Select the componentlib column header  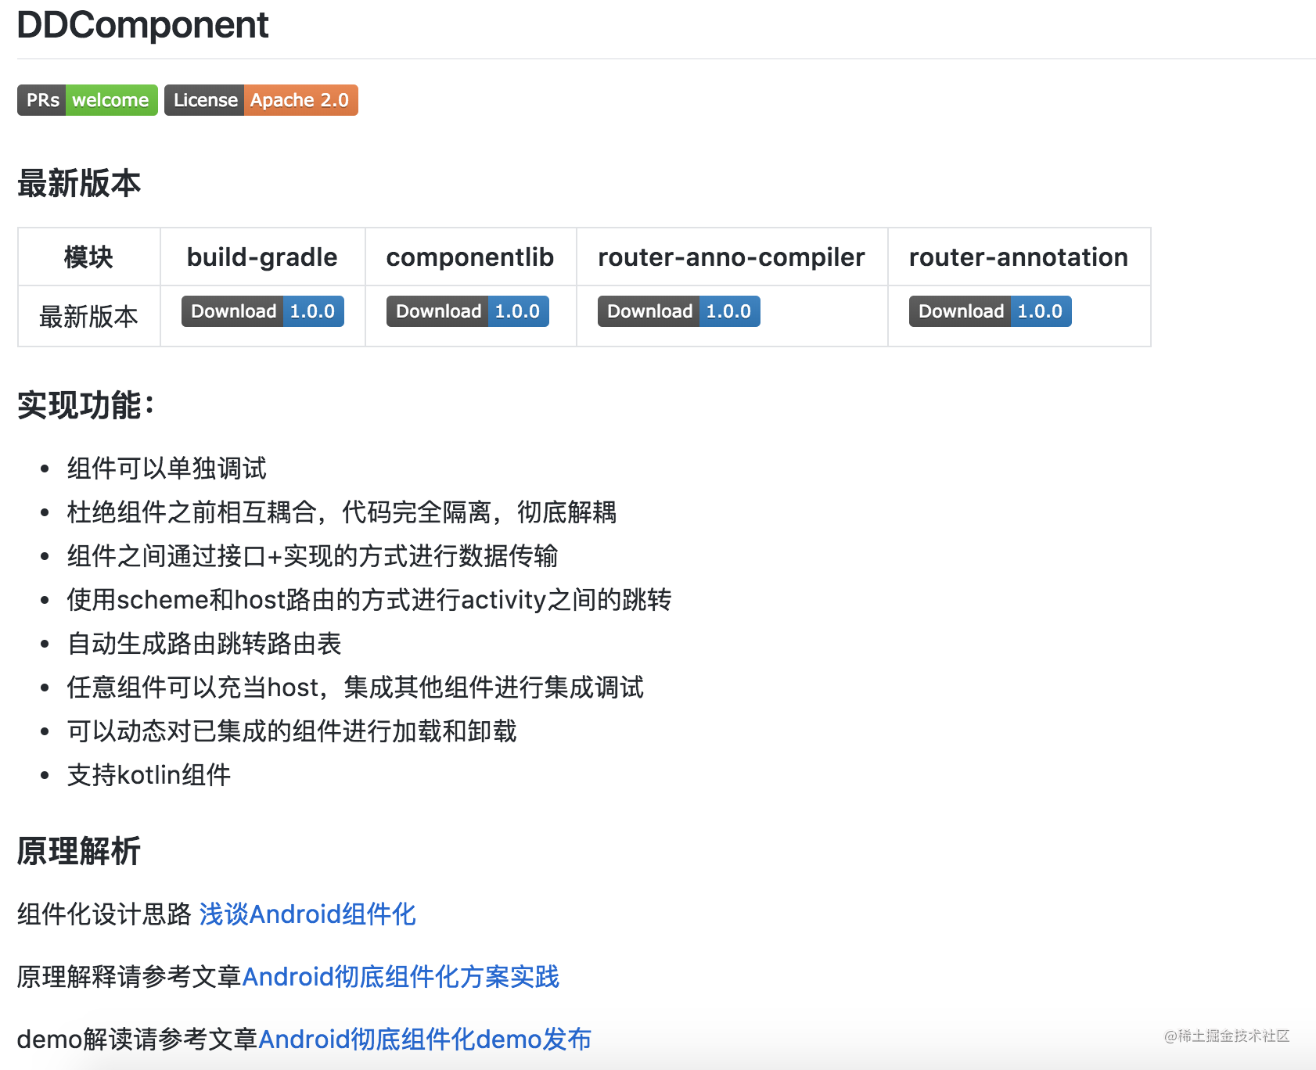click(471, 257)
